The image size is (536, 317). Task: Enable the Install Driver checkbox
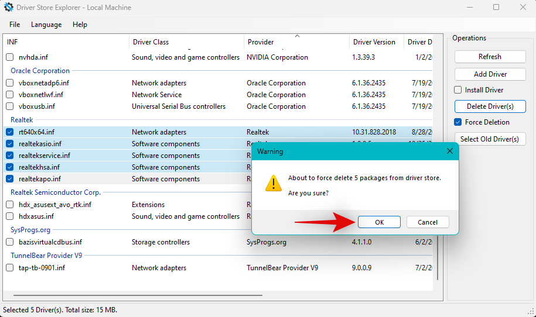458,90
